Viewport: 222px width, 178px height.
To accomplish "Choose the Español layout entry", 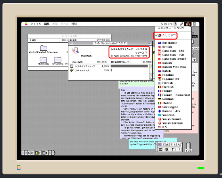I will point(173,75).
